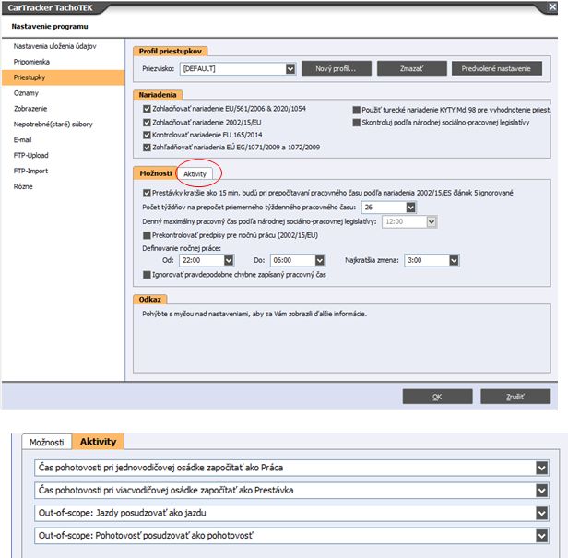Click the OK button
The width and height of the screenshot is (568, 558).
437,397
